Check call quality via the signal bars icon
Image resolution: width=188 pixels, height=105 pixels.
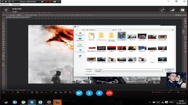click(172, 10)
